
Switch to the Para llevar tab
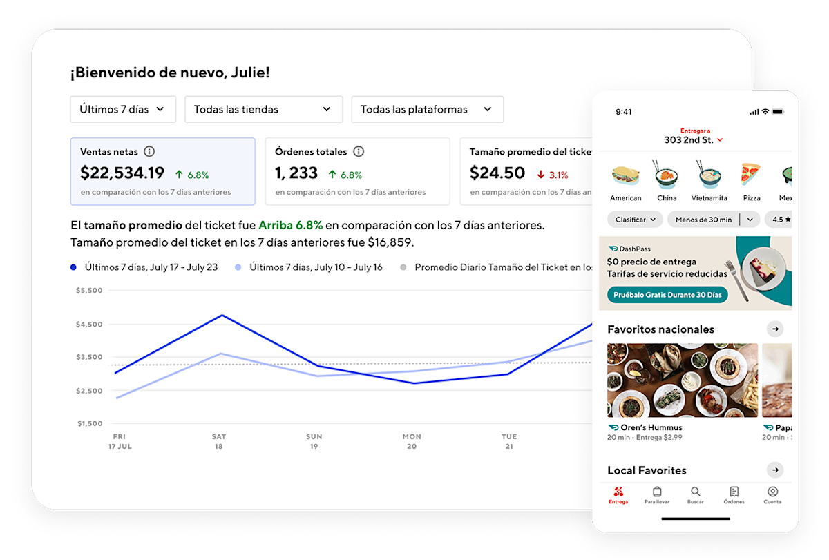[x=657, y=495]
